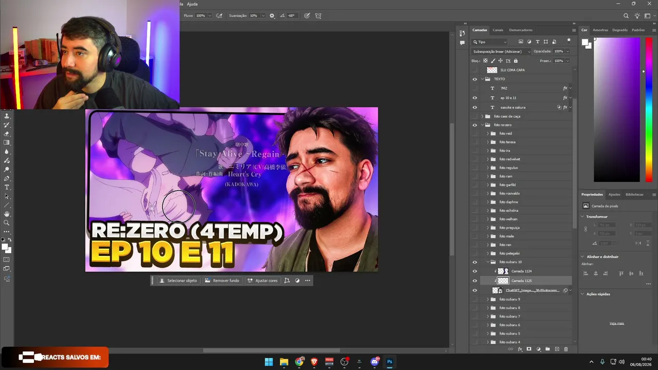Switch to the Demarcadores tab
Viewport: 658px width, 370px height.
(521, 30)
